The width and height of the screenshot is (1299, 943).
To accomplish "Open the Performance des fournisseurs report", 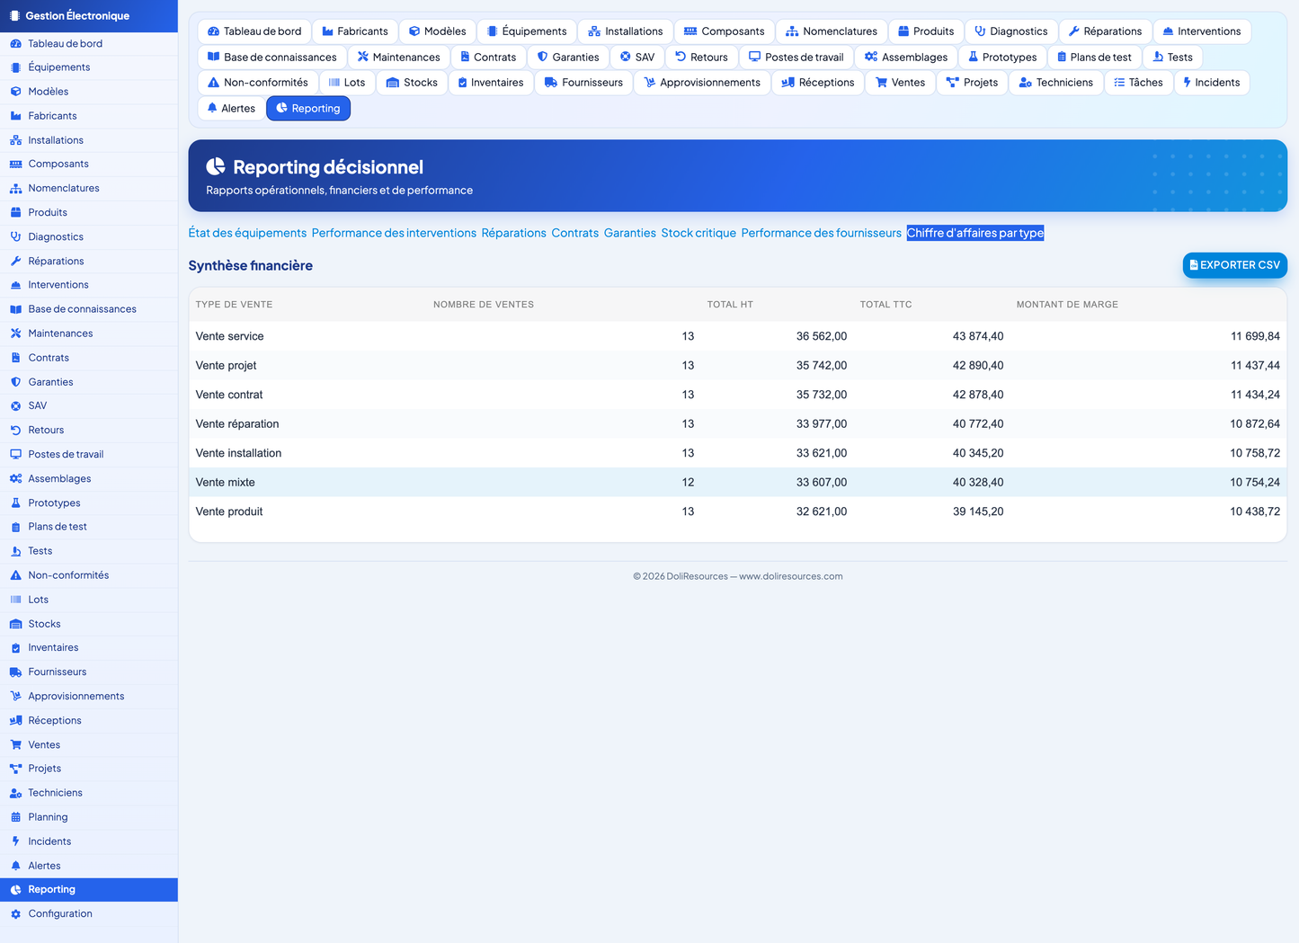I will (821, 233).
